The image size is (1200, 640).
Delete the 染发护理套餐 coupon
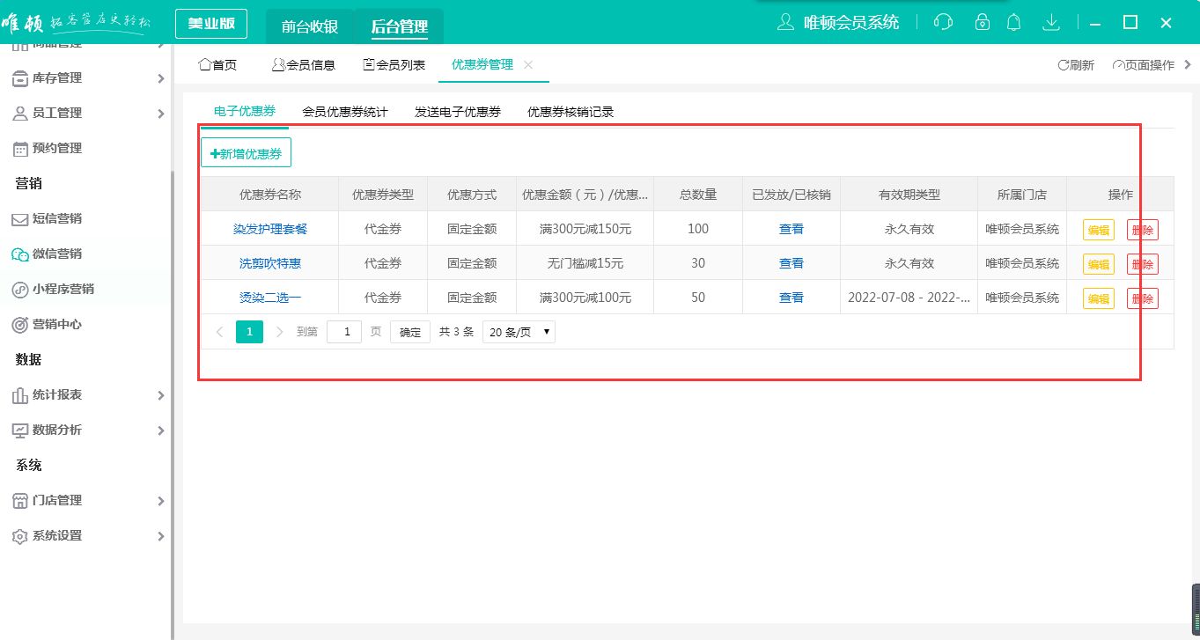pos(1142,230)
